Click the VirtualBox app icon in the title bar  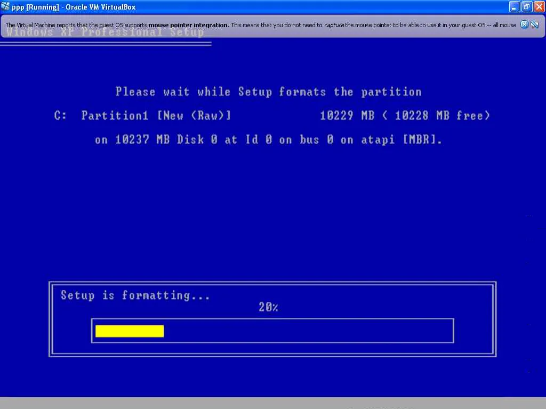pos(5,6)
